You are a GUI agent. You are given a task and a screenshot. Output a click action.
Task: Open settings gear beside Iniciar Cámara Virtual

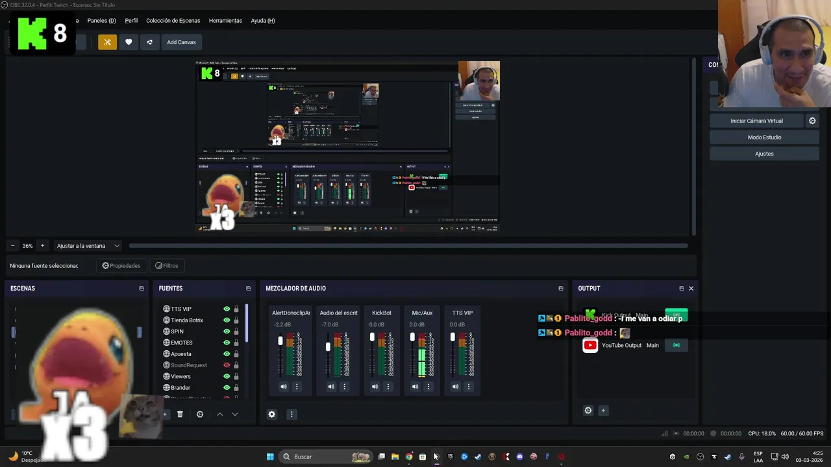(812, 121)
